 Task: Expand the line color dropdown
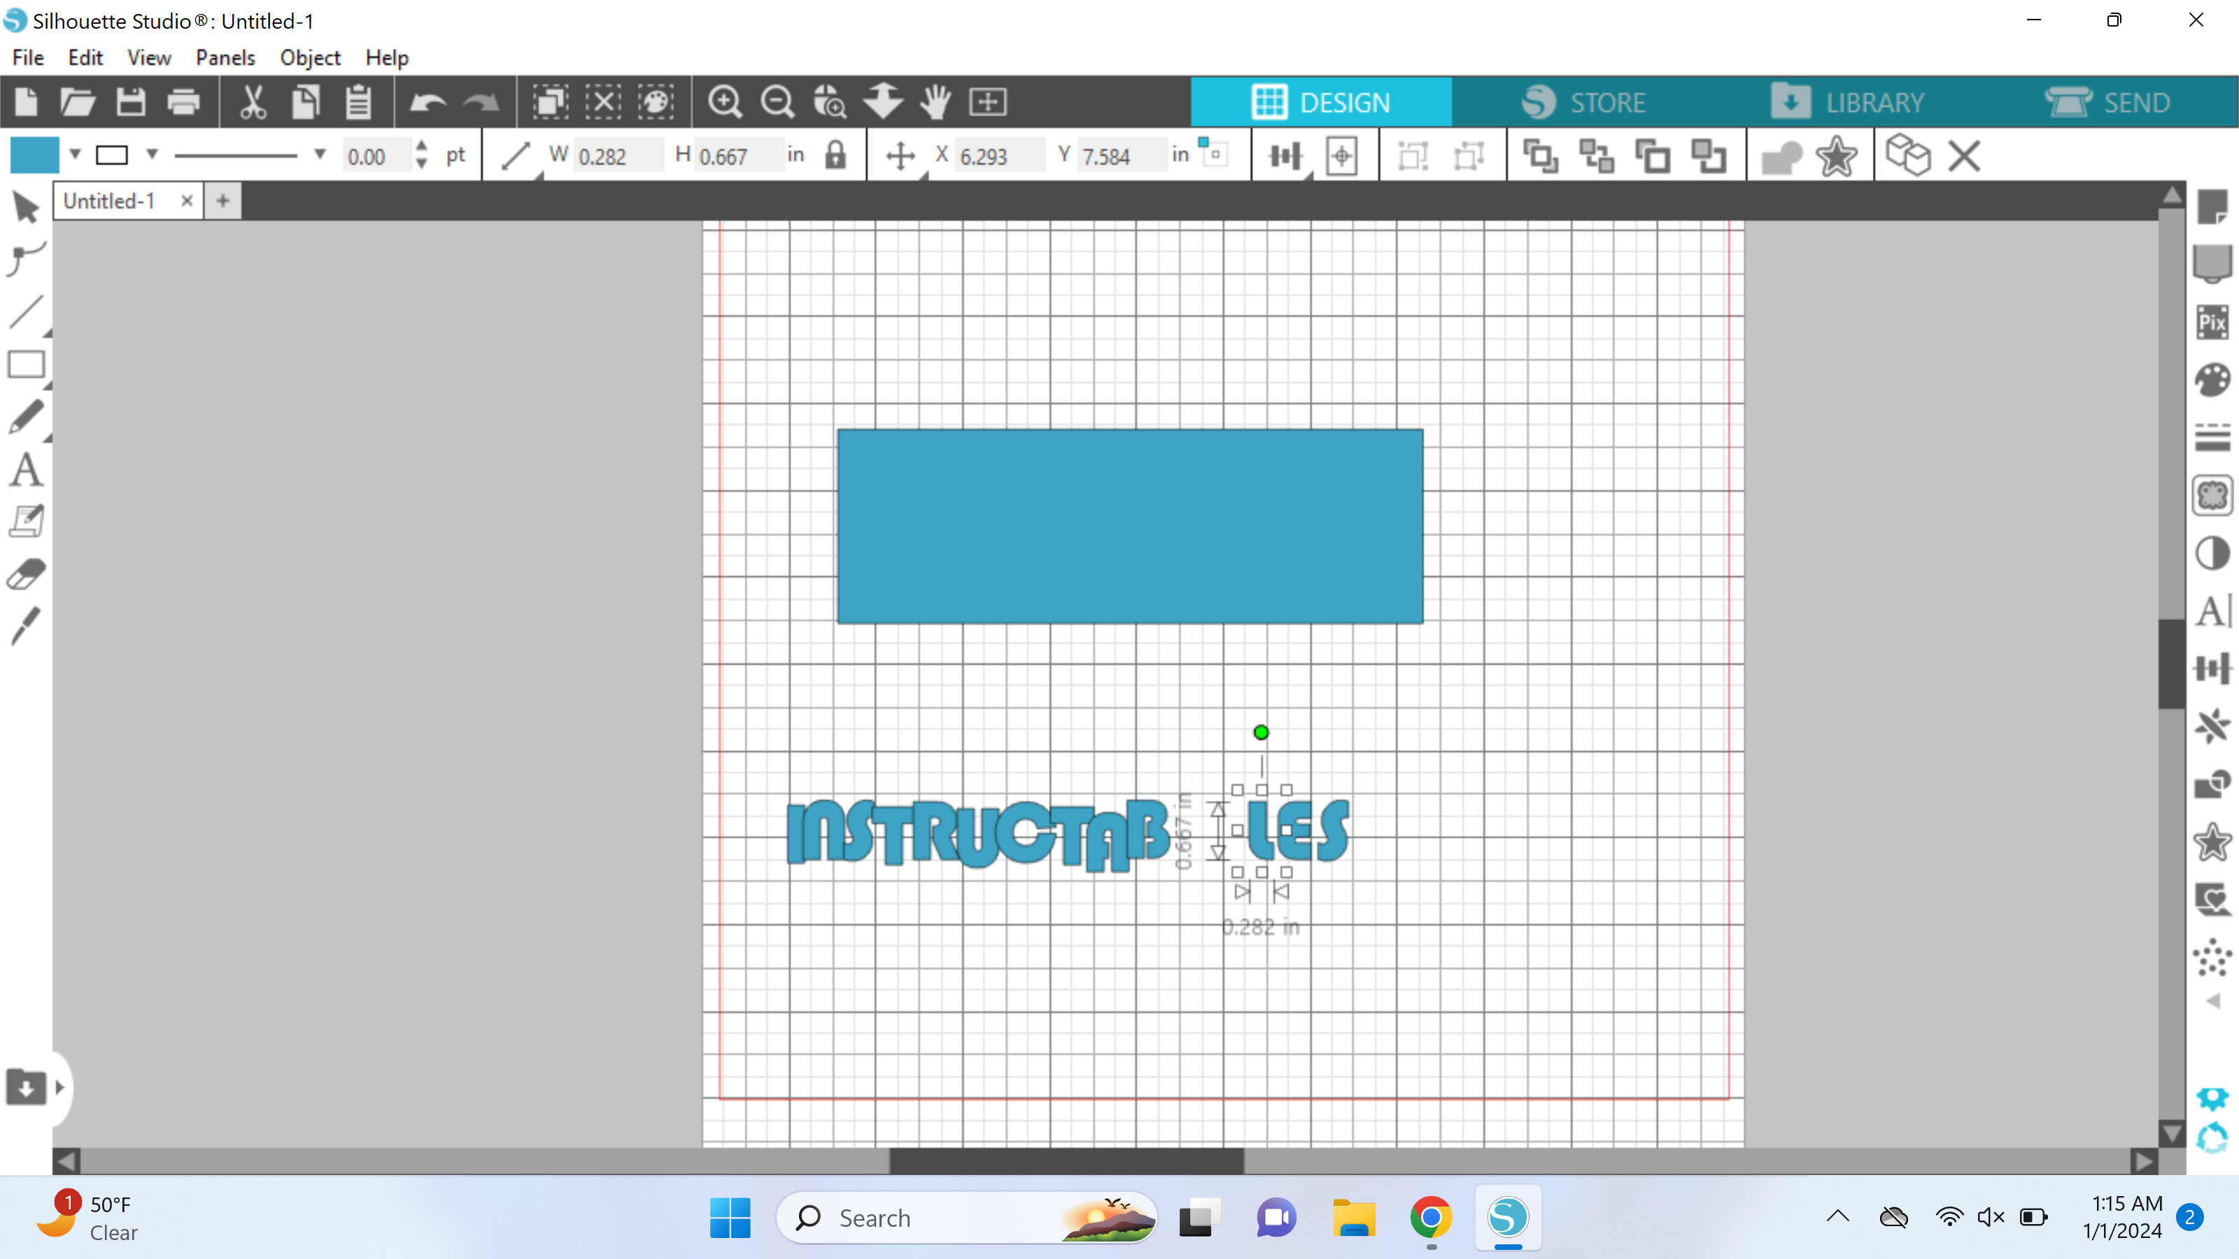tap(152, 155)
